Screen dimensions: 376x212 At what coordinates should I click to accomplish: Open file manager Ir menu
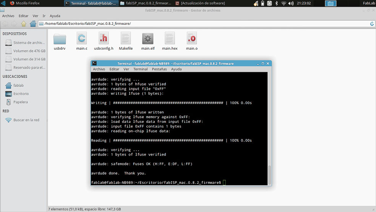pos(44,16)
